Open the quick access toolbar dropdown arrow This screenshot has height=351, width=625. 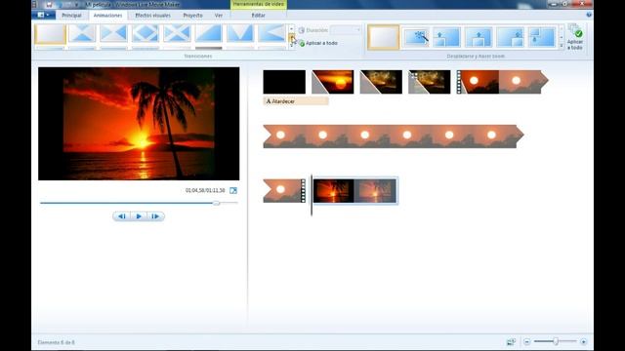coord(76,4)
